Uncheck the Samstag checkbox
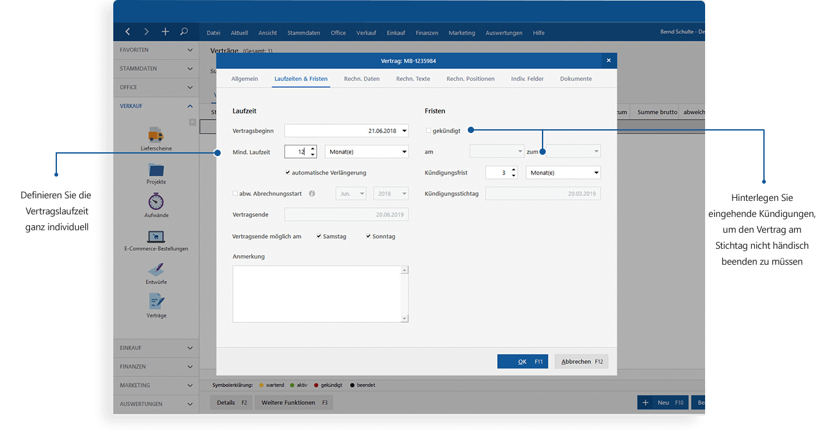 click(x=319, y=236)
